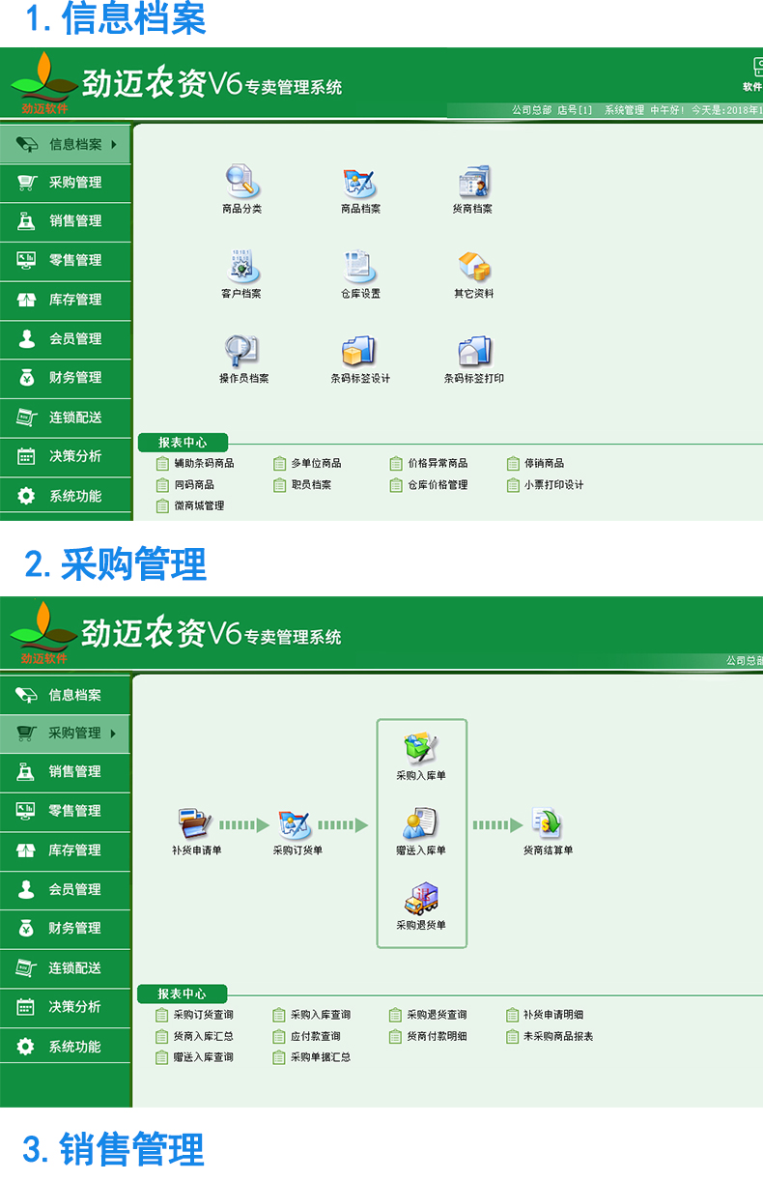
Task: Open the 货商入库汇总 report link
Action: tap(194, 1036)
